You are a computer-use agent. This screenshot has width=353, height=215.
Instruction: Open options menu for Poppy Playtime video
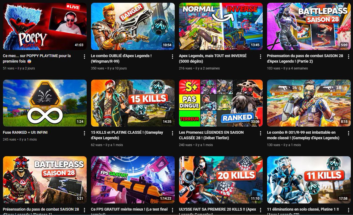[84, 56]
